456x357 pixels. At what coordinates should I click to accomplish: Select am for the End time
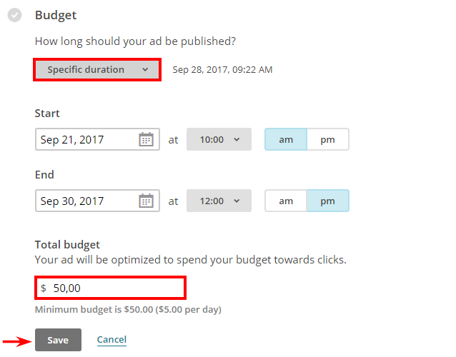click(x=286, y=201)
